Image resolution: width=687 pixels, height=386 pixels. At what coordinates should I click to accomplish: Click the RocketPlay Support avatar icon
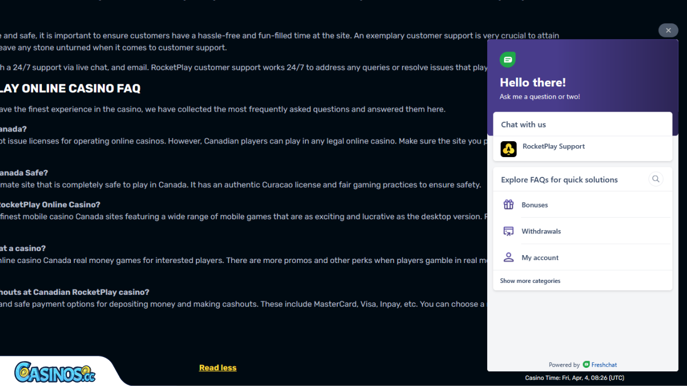click(x=508, y=149)
